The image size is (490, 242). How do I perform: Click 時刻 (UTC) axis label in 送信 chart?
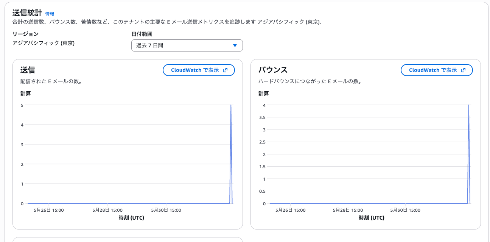click(131, 218)
